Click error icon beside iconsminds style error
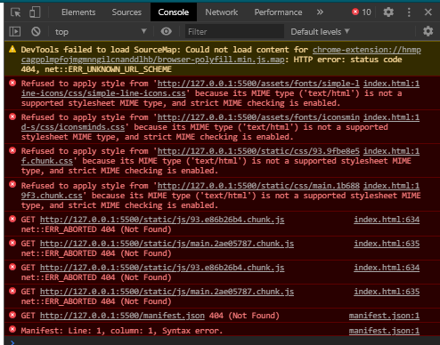The width and height of the screenshot is (440, 345). point(12,116)
